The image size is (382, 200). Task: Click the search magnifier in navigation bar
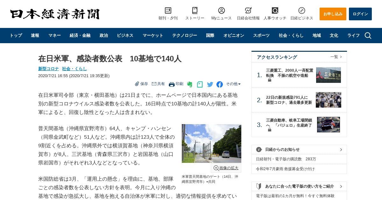(x=368, y=36)
